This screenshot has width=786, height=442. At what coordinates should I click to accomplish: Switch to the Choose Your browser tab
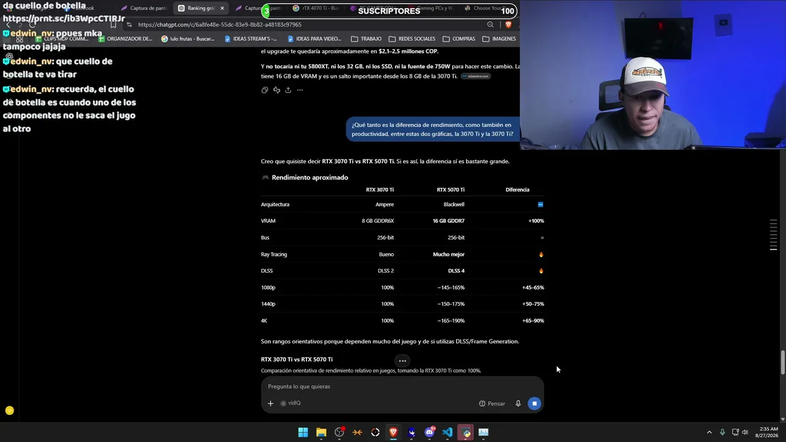point(489,9)
